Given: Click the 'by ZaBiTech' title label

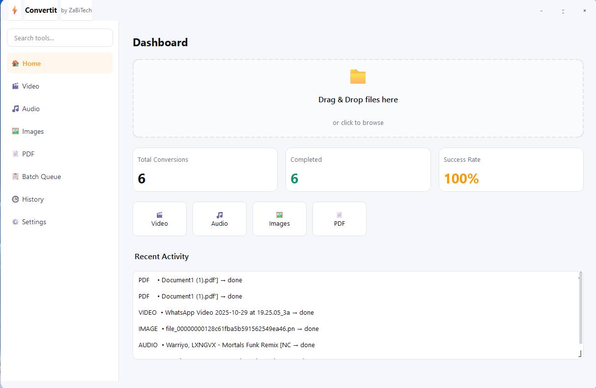Looking at the screenshot, I should (76, 10).
